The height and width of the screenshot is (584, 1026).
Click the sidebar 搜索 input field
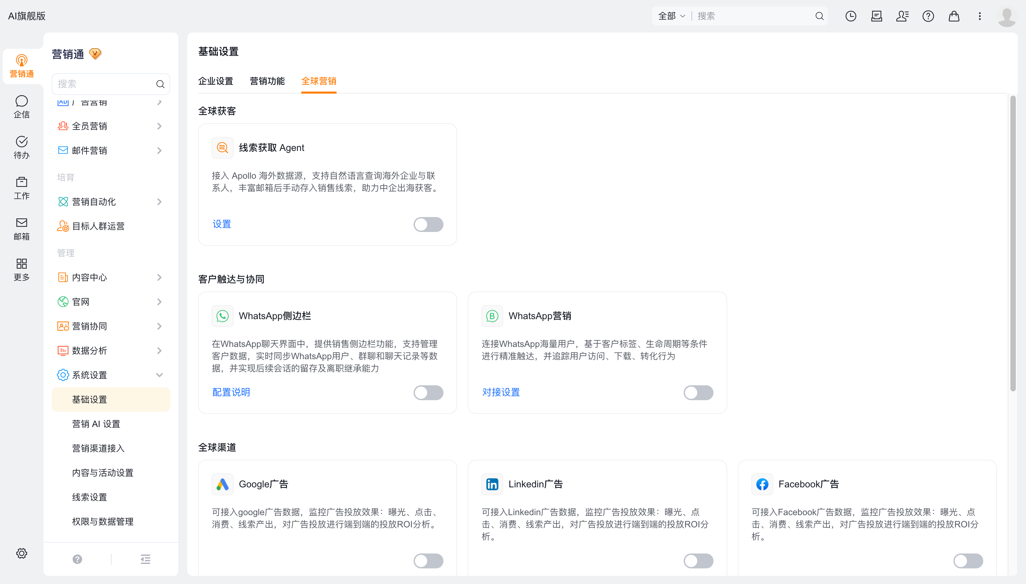[111, 84]
